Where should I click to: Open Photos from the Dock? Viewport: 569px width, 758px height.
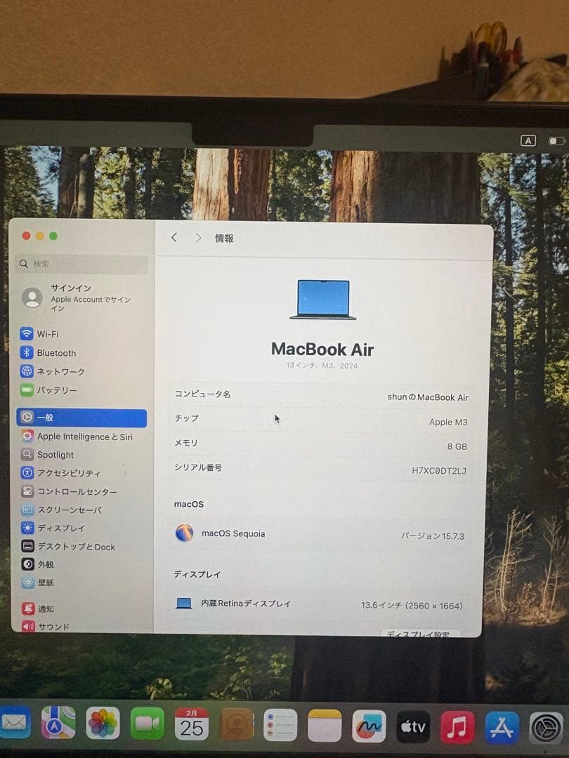click(x=103, y=724)
